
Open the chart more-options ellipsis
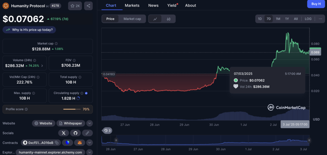pos(320,19)
